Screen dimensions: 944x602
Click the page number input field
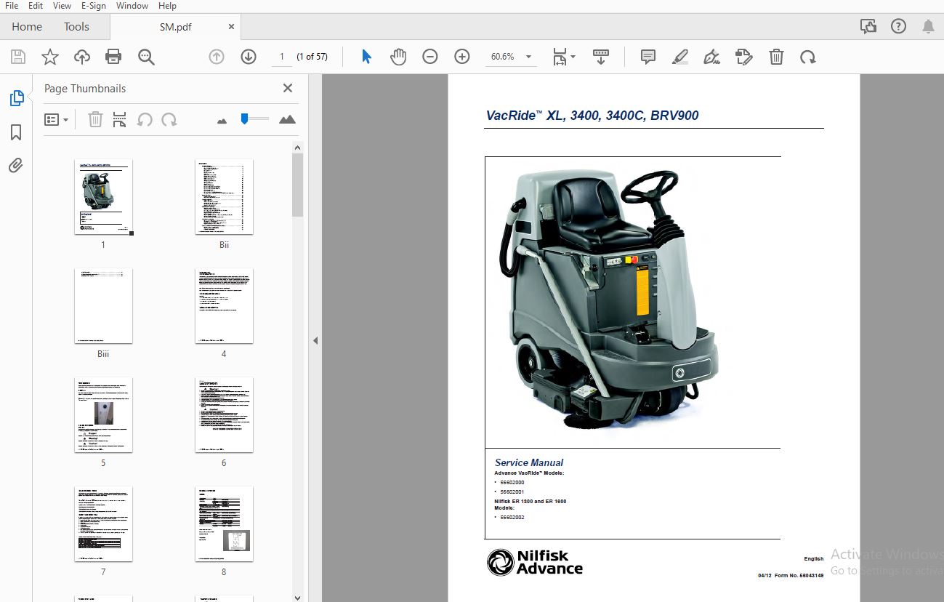click(x=282, y=57)
